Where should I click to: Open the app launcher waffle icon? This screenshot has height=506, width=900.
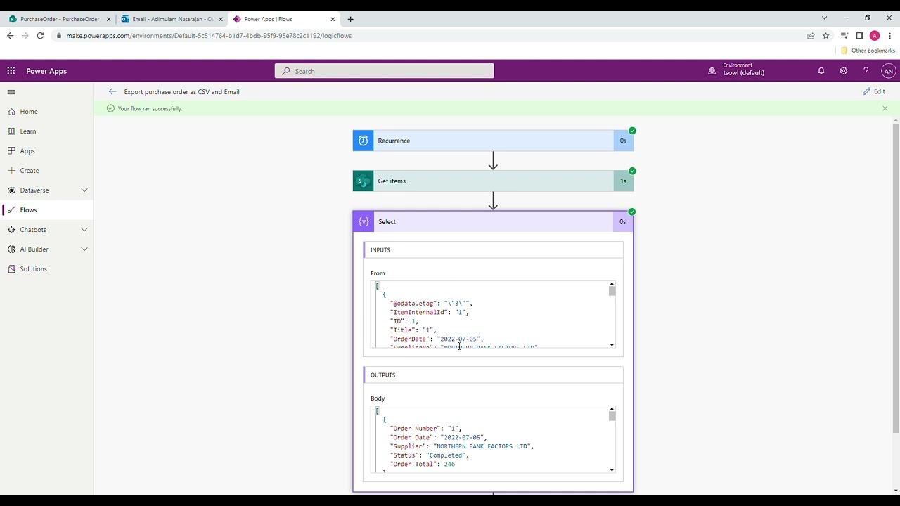(11, 71)
